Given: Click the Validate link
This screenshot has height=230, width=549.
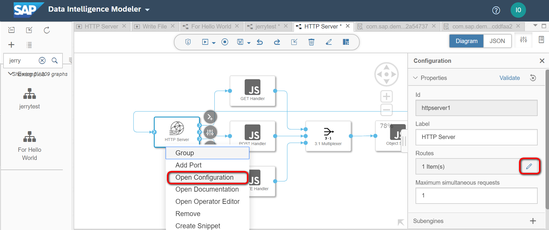Looking at the screenshot, I should point(509,78).
